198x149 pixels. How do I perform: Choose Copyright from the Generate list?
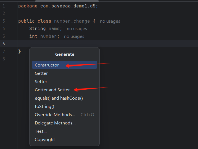45,140
